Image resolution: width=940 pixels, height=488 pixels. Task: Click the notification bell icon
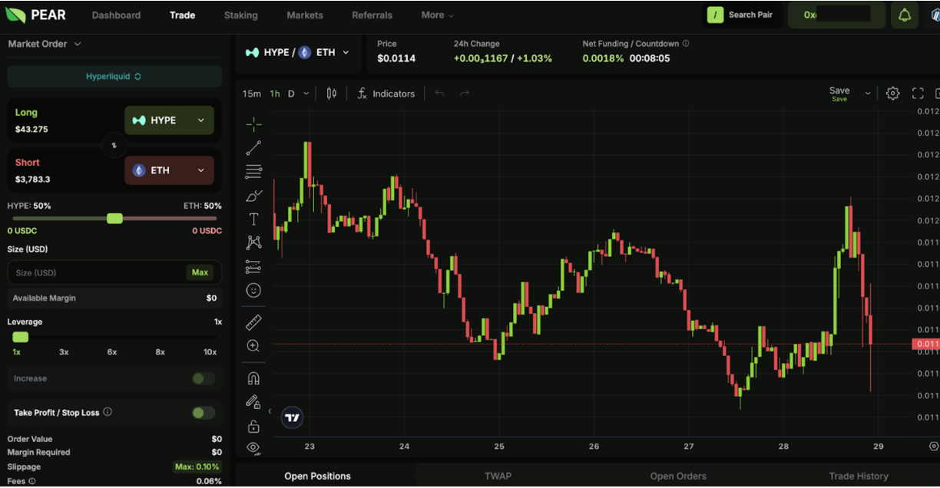pyautogui.click(x=905, y=15)
